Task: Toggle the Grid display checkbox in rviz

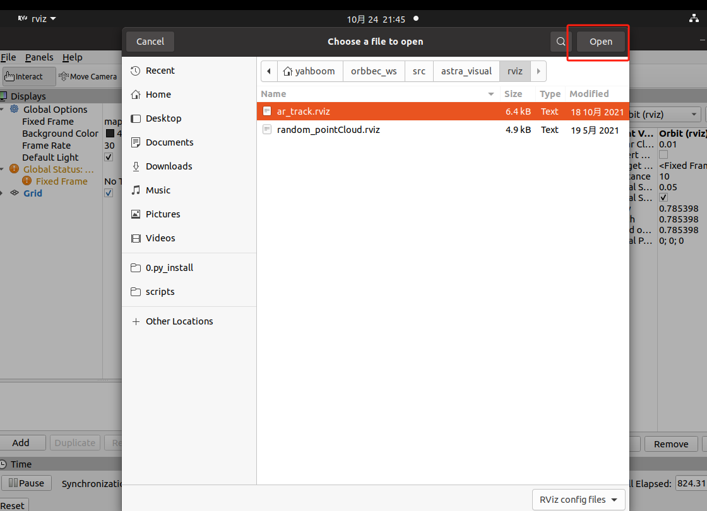Action: (x=109, y=193)
